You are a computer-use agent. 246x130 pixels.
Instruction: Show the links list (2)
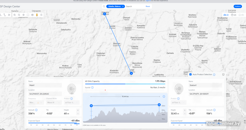click(226, 15)
